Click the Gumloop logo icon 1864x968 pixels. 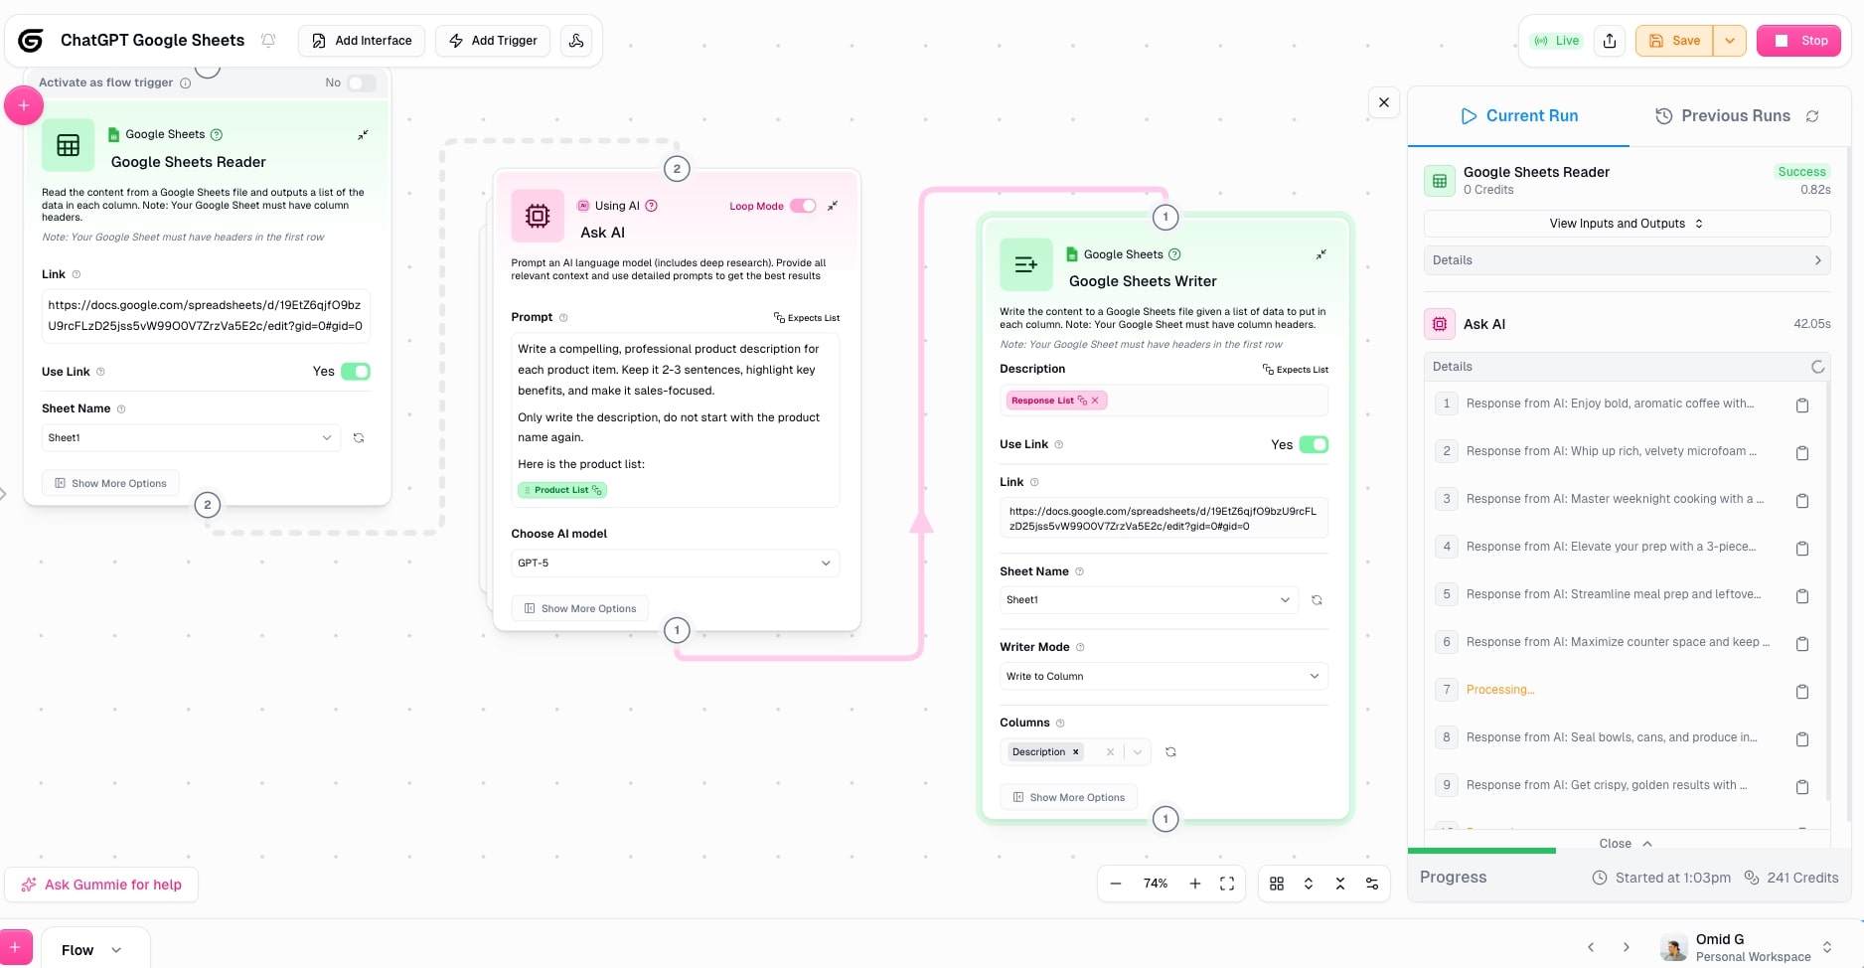click(x=31, y=41)
